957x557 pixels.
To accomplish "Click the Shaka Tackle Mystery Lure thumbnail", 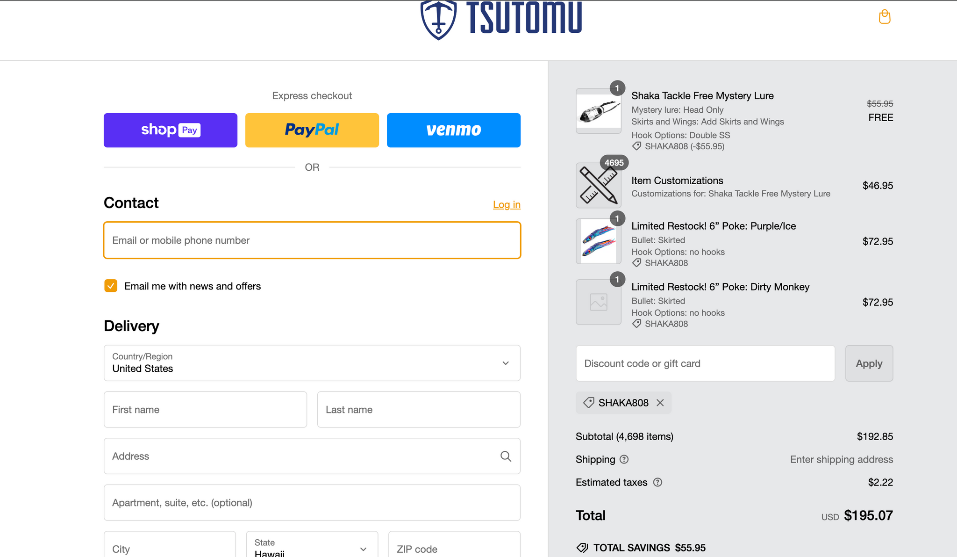I will click(x=599, y=111).
